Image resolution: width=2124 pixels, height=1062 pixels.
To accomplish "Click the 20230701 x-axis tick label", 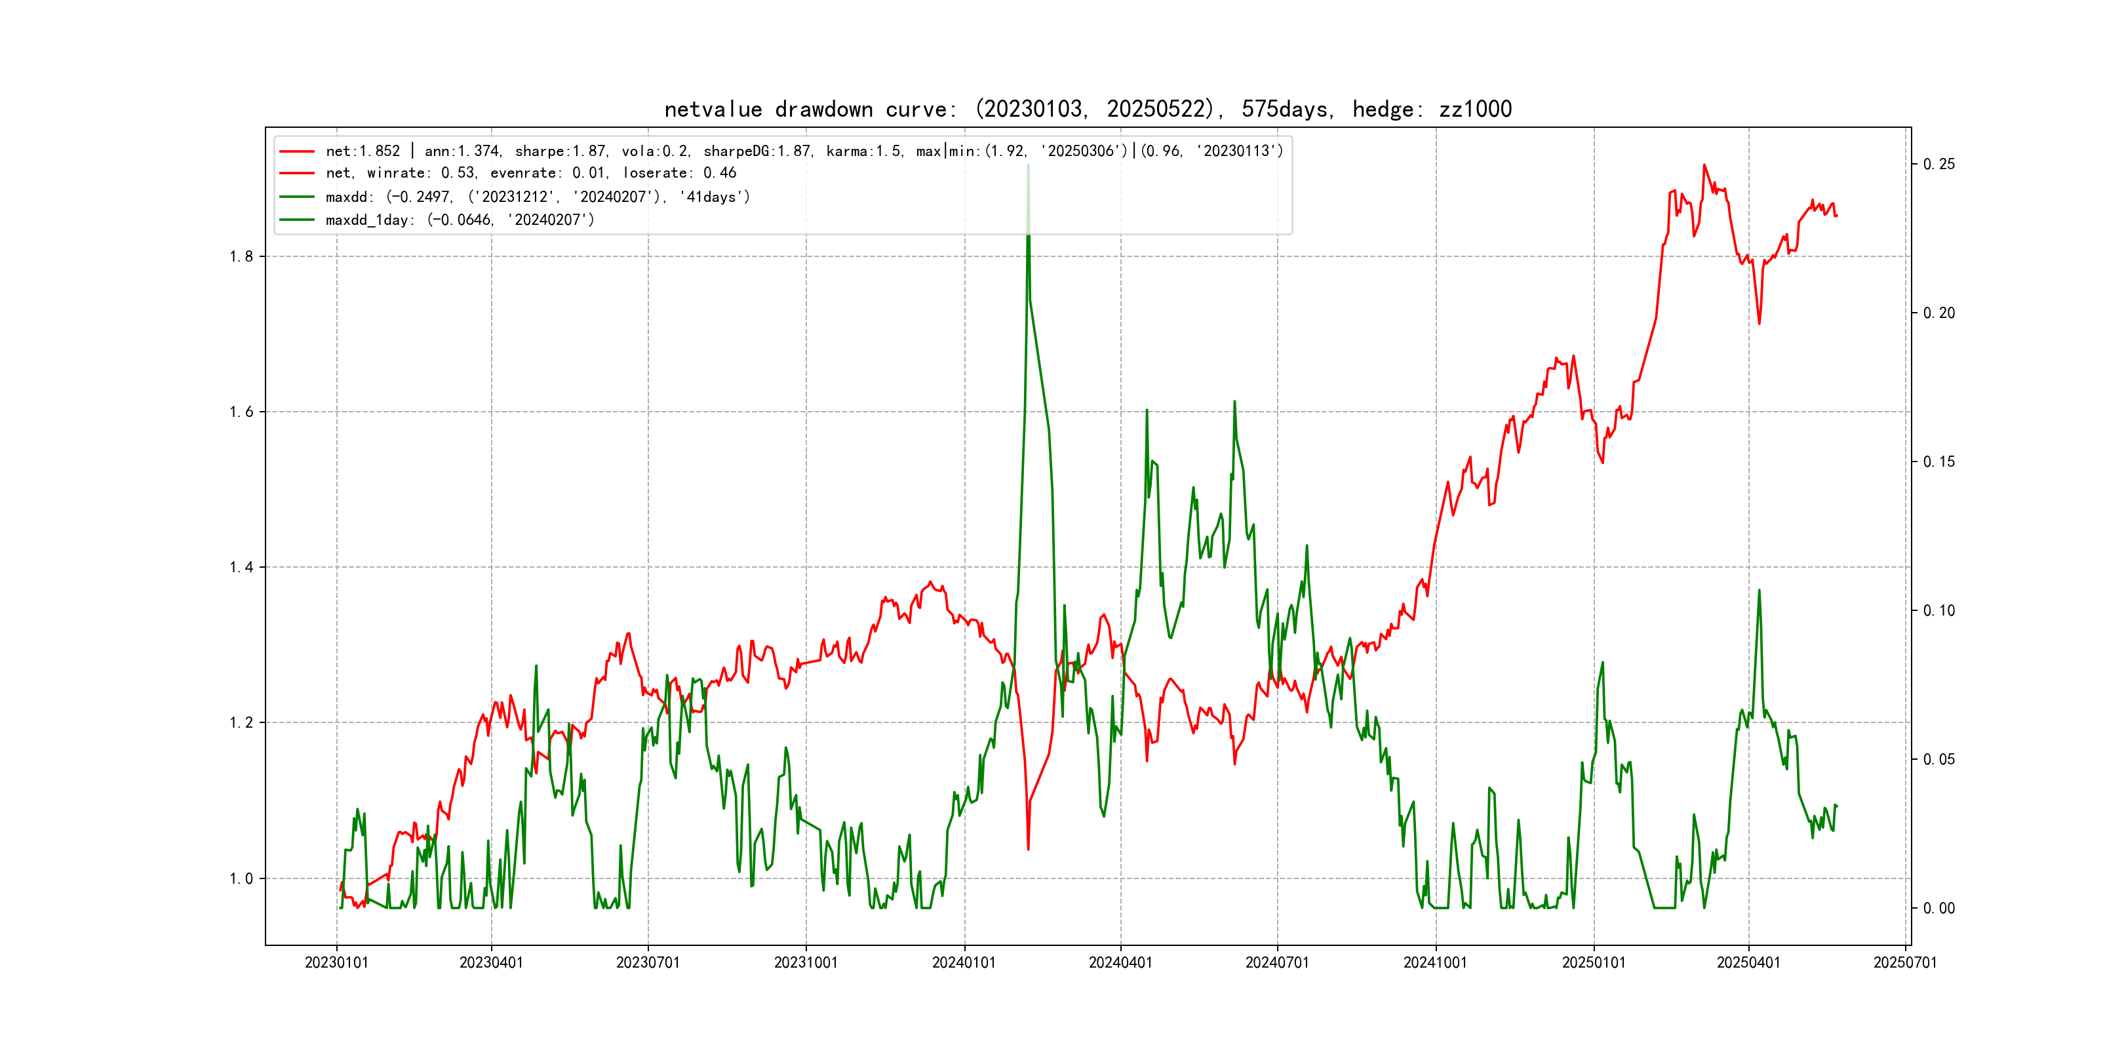I will pyautogui.click(x=647, y=962).
